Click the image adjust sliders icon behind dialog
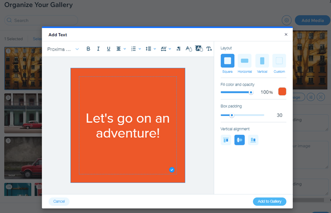331x213 pixels. pyautogui.click(x=311, y=97)
